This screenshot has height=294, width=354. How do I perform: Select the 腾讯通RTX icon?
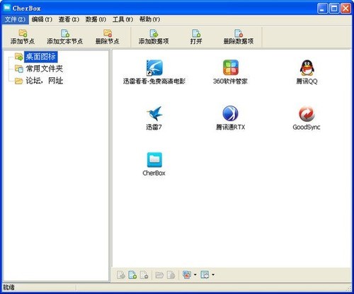230,113
